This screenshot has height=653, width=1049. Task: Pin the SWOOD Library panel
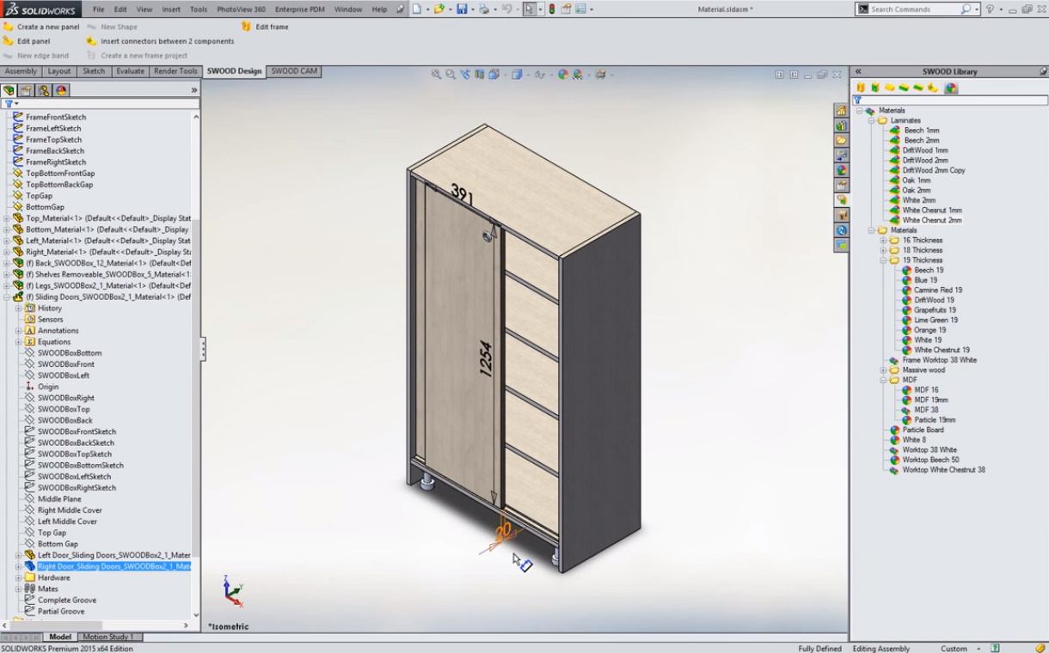1042,71
